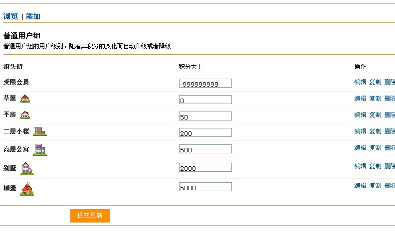The image size is (395, 231).
Task: Click the 别墅 villa icon
Action: [x=27, y=168]
